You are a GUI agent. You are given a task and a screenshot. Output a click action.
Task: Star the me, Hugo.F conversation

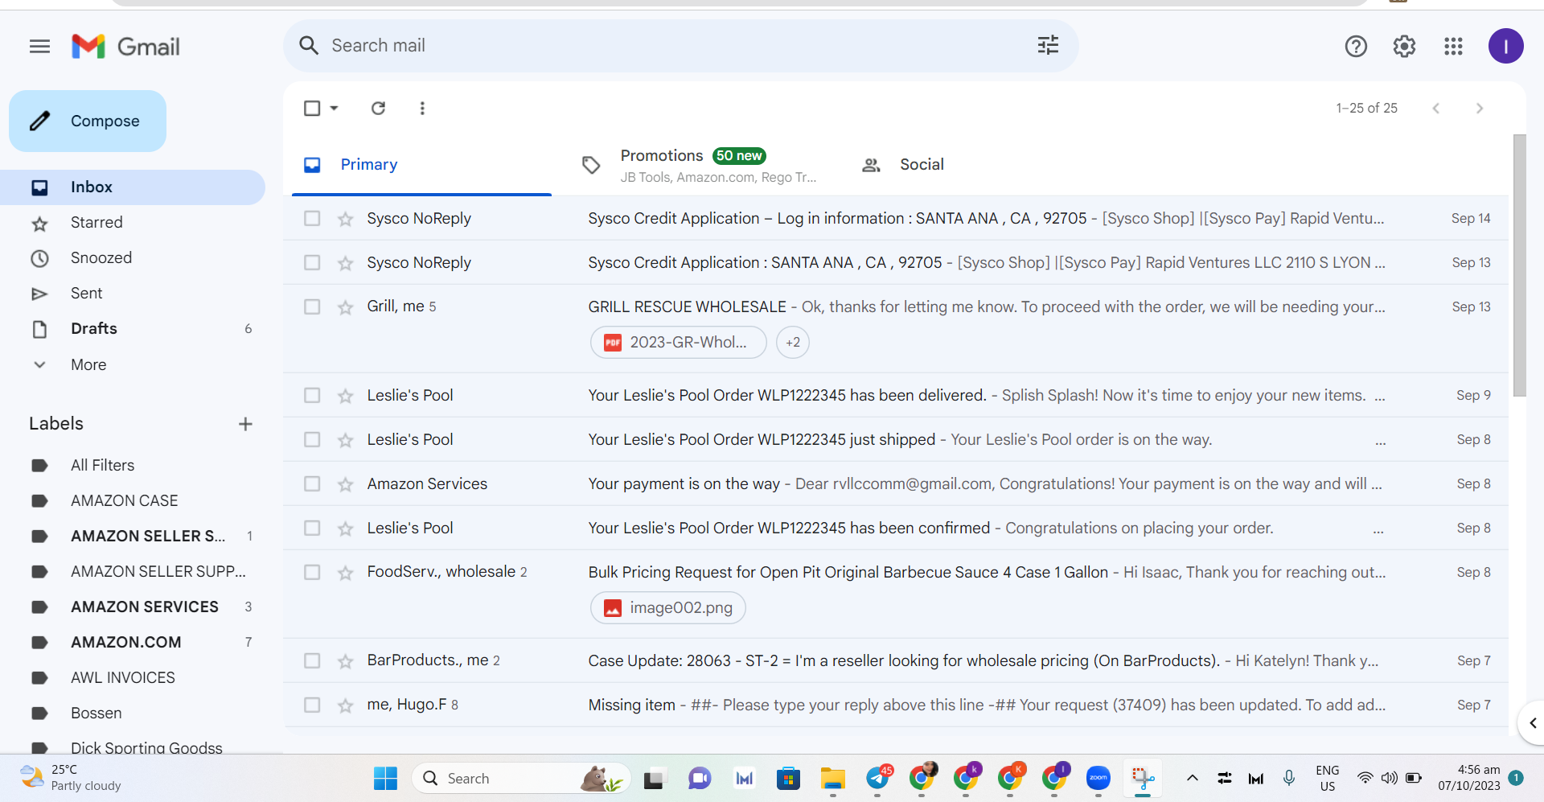click(345, 705)
